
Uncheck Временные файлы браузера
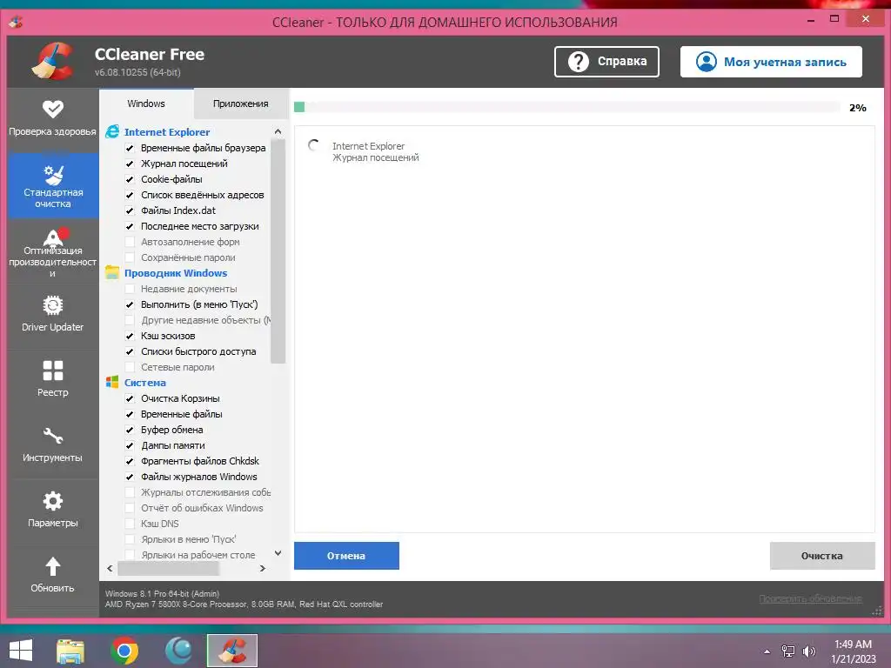[x=130, y=148]
